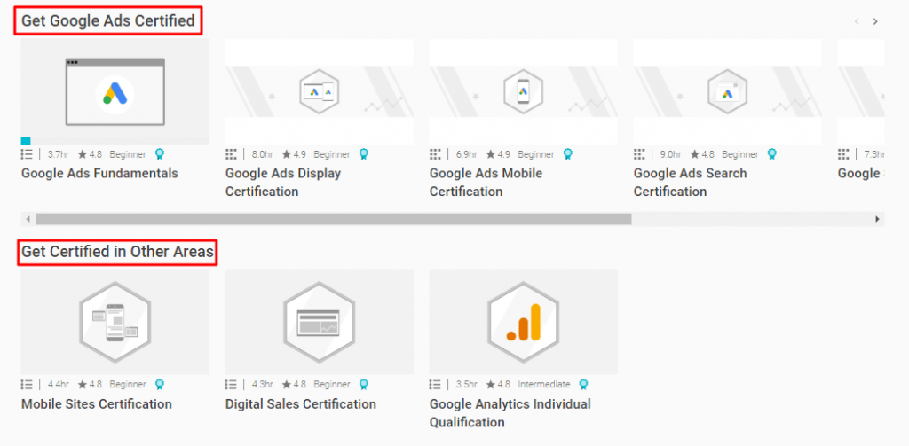The image size is (909, 446).
Task: Click the 4.4hr duration text
Action: click(x=59, y=385)
